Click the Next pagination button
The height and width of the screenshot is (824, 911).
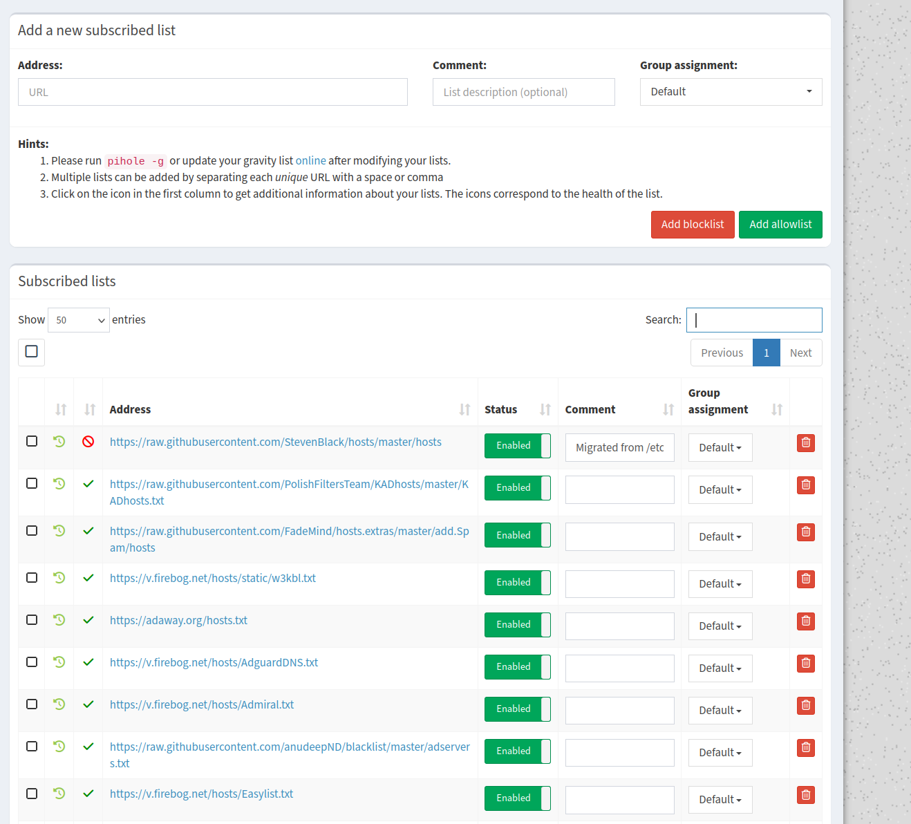click(800, 353)
